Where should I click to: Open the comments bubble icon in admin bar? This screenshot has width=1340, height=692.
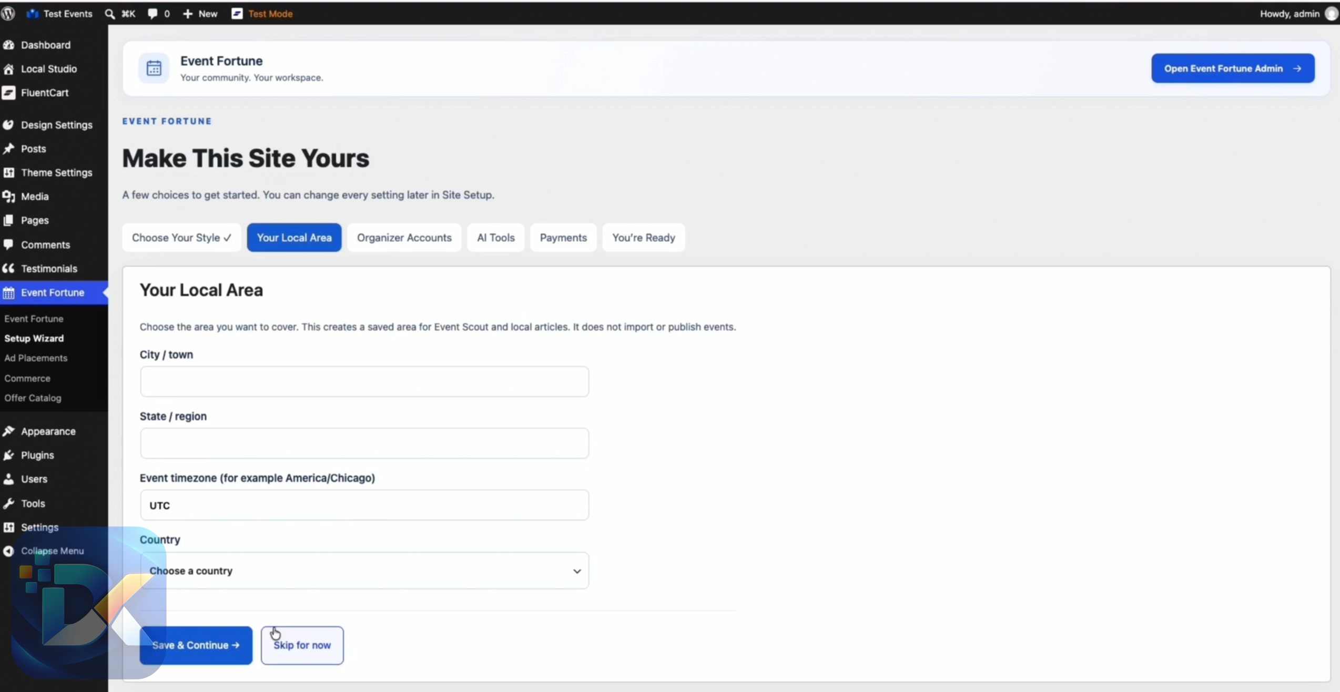153,14
